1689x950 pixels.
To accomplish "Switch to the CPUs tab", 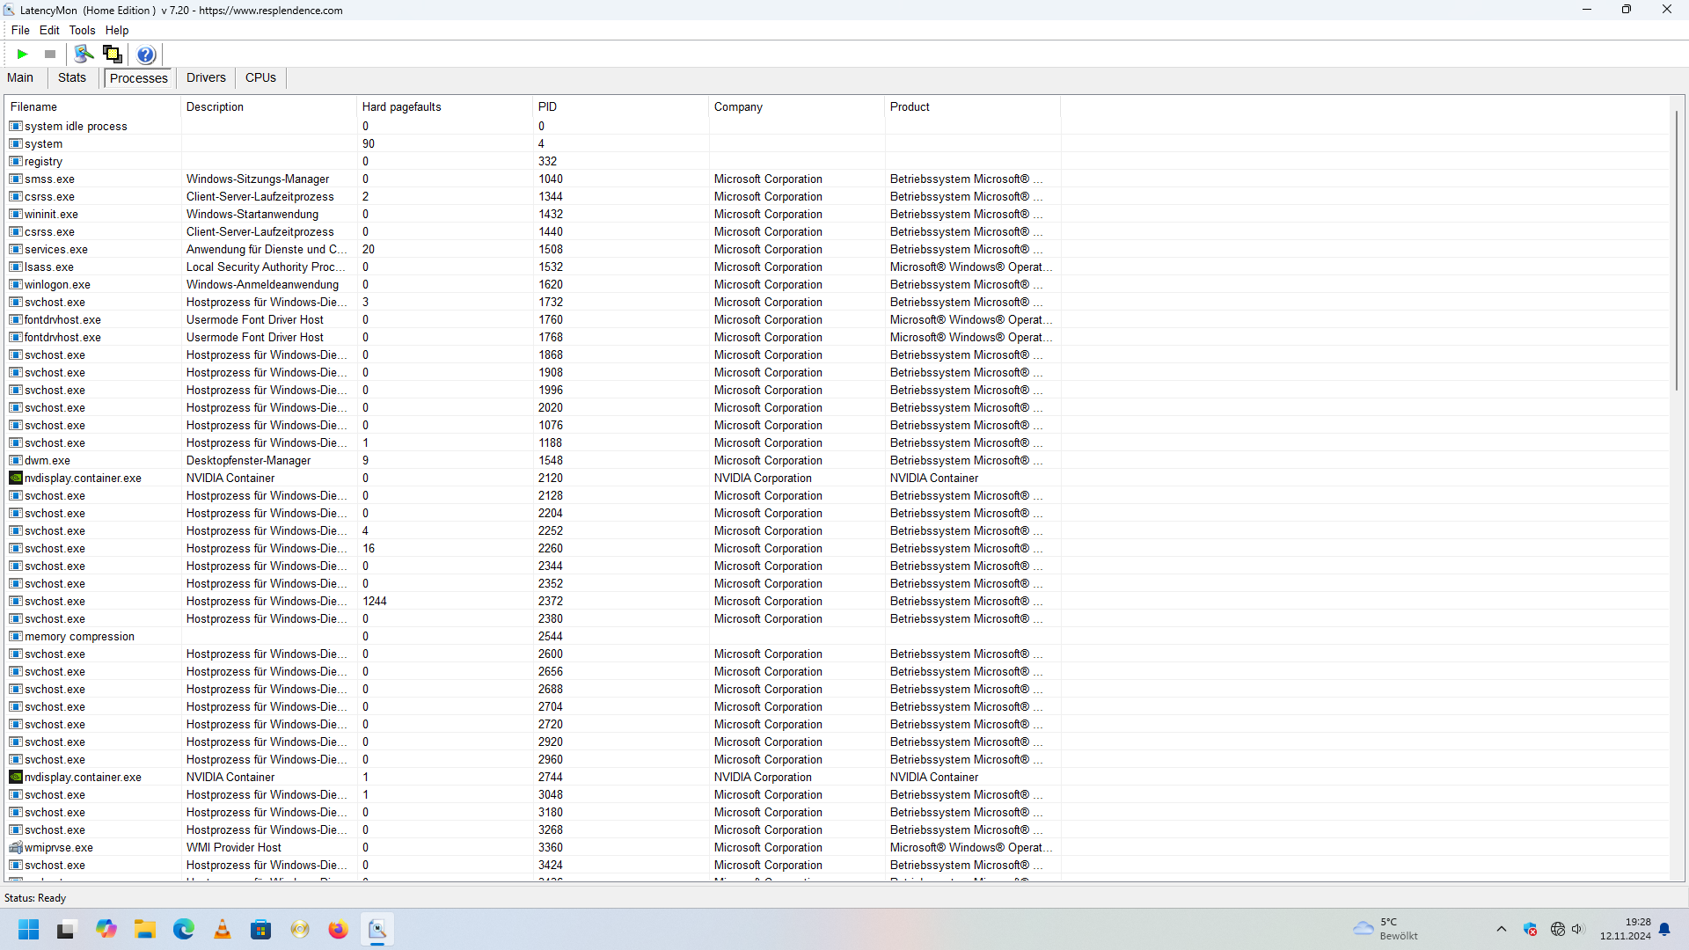I will coord(260,78).
